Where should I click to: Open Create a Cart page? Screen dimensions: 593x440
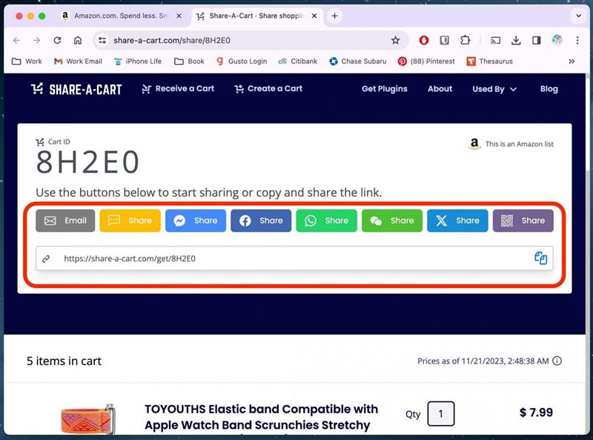[x=268, y=88]
